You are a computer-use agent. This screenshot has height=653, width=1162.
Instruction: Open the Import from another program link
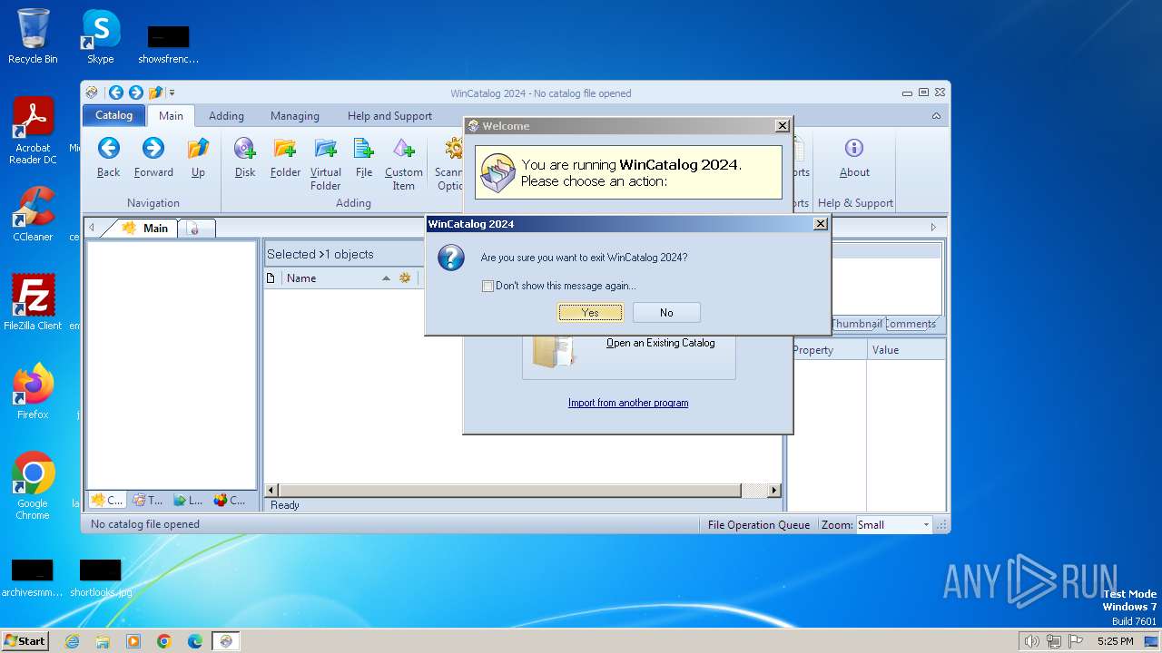coord(628,403)
